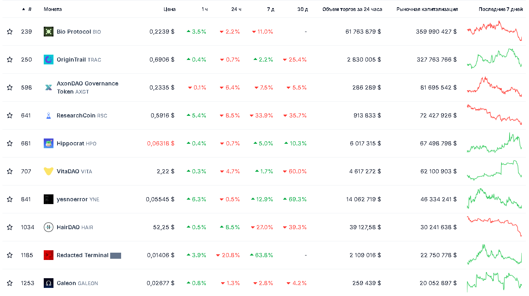This screenshot has width=529, height=296.
Task: Open yesnoerror 7-day sparkline chart
Action: (x=495, y=198)
